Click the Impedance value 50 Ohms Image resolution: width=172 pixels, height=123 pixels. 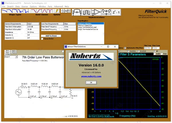coord(33,32)
